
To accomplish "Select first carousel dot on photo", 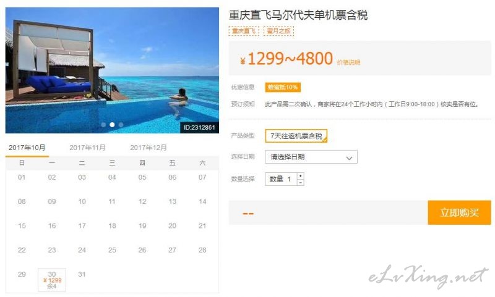I will pos(103,125).
